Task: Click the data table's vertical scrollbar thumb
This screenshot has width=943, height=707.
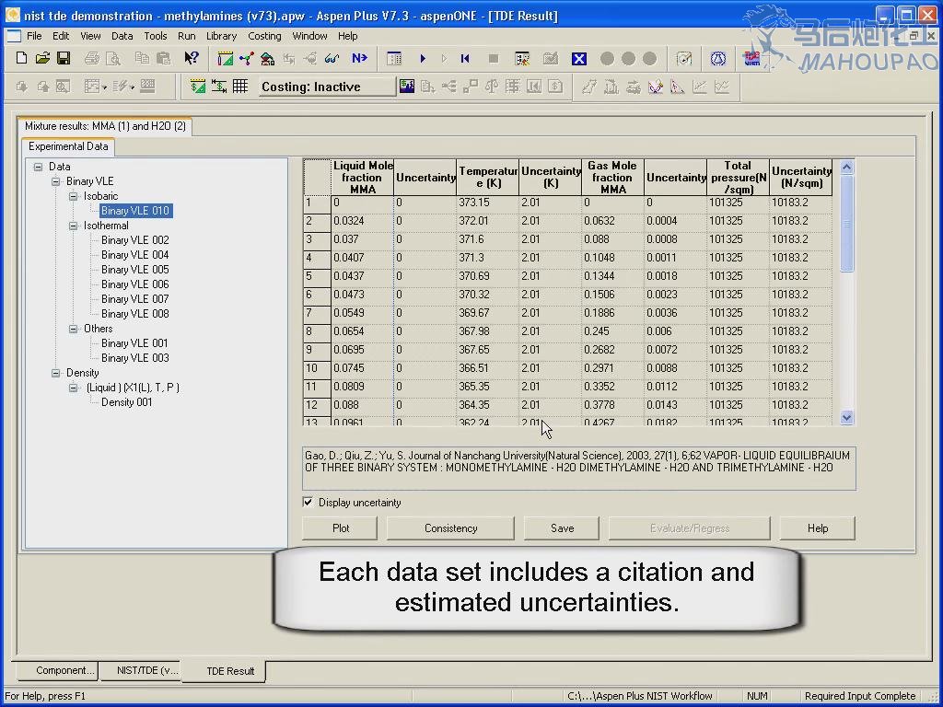Action: click(847, 223)
